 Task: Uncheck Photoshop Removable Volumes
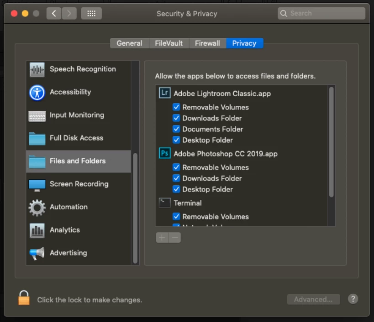(x=176, y=167)
